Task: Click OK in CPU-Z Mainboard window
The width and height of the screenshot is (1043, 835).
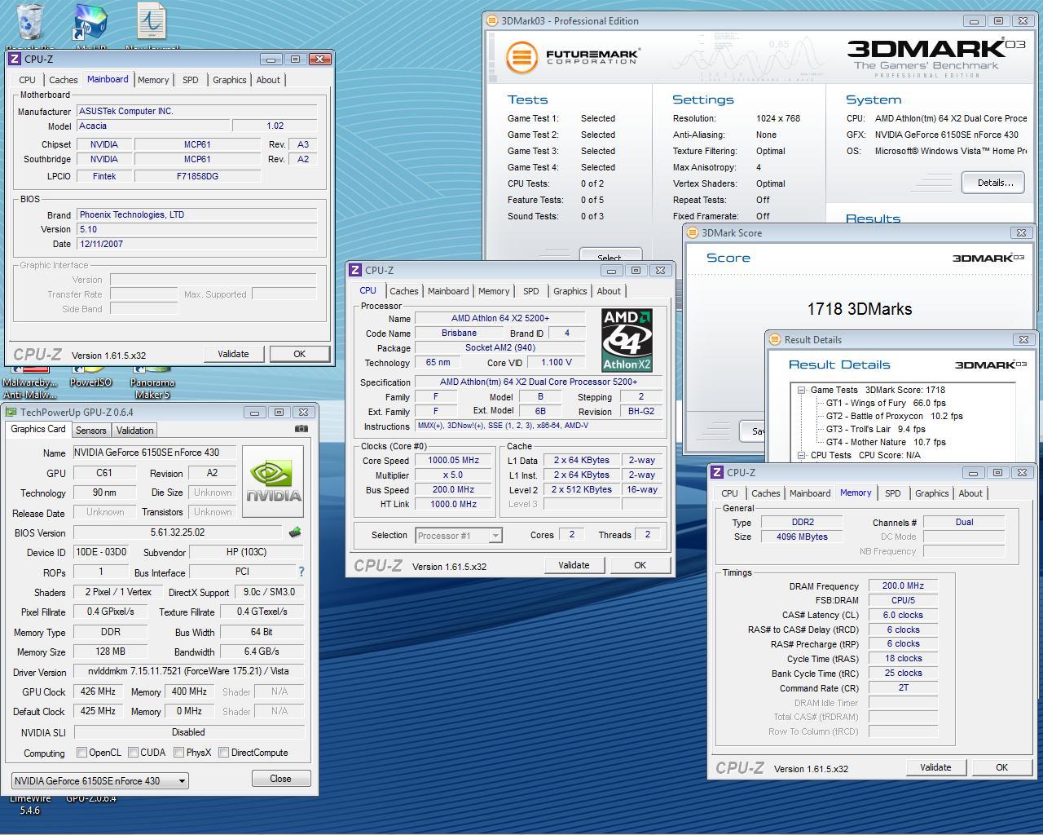Action: click(x=299, y=354)
